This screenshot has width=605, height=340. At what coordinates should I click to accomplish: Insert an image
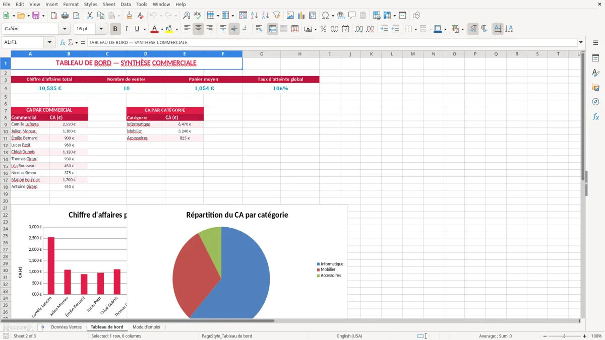pos(290,15)
